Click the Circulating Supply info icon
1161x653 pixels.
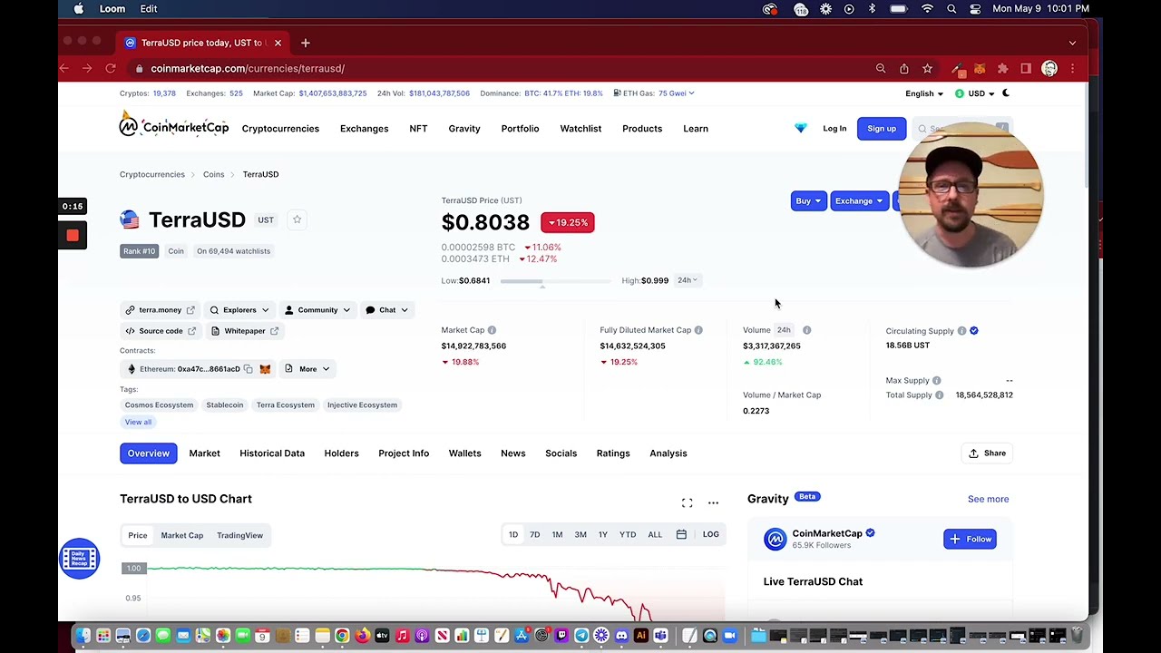pyautogui.click(x=961, y=331)
